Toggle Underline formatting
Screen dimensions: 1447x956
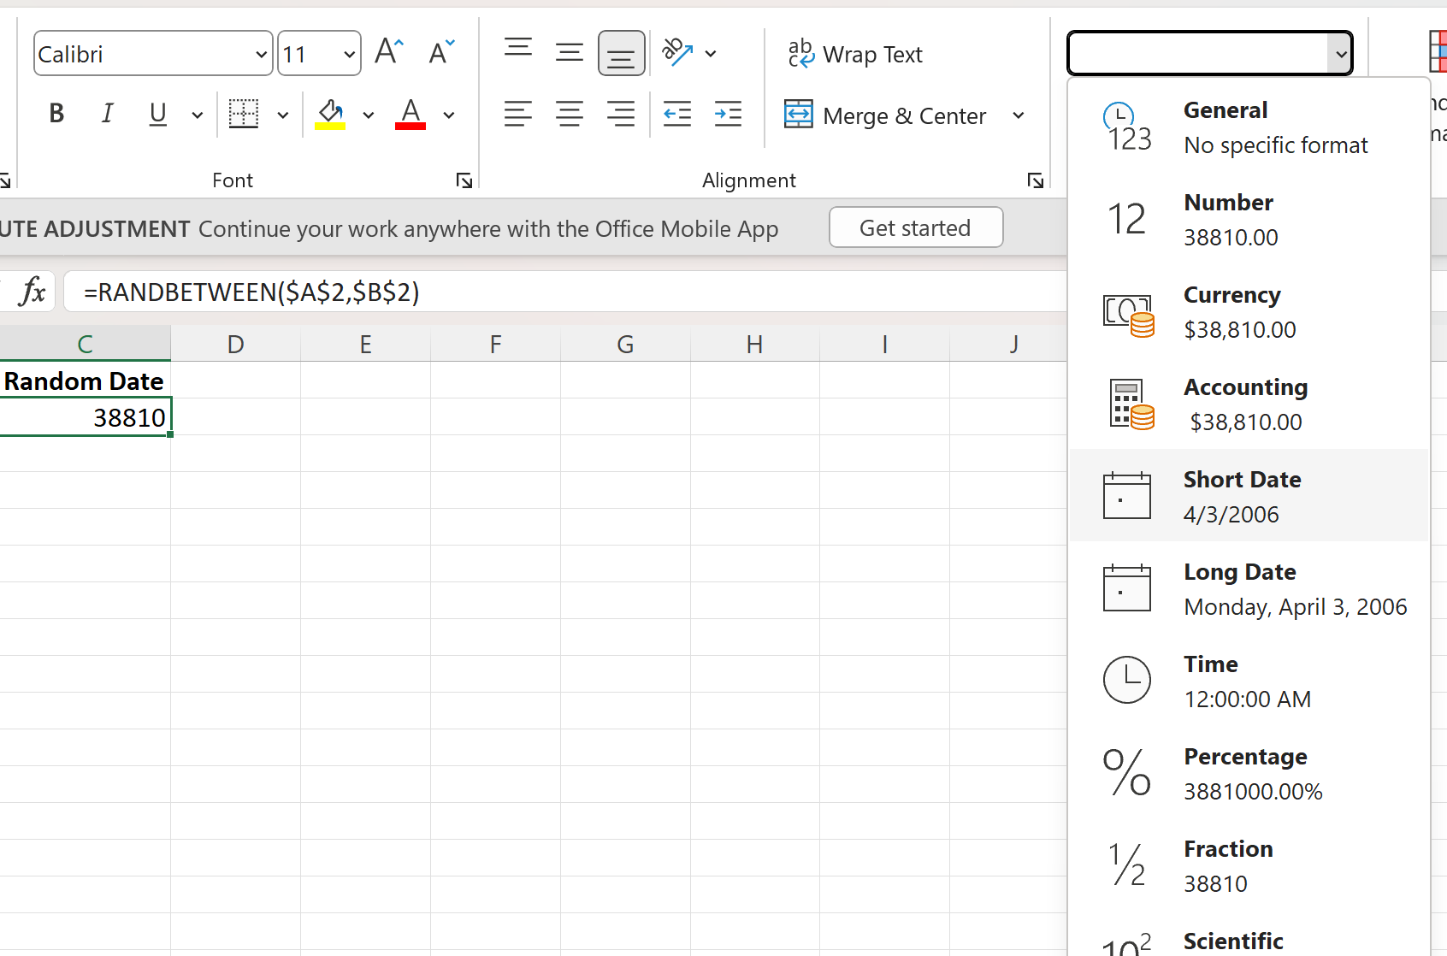tap(158, 114)
